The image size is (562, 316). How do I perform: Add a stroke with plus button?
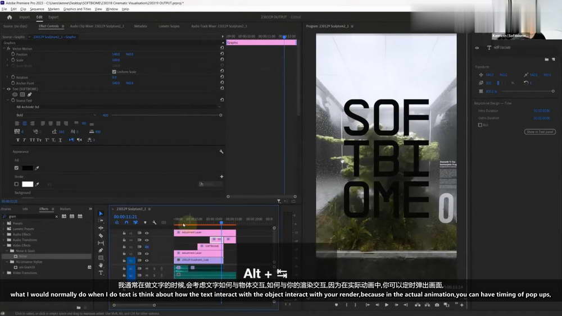coord(221,176)
